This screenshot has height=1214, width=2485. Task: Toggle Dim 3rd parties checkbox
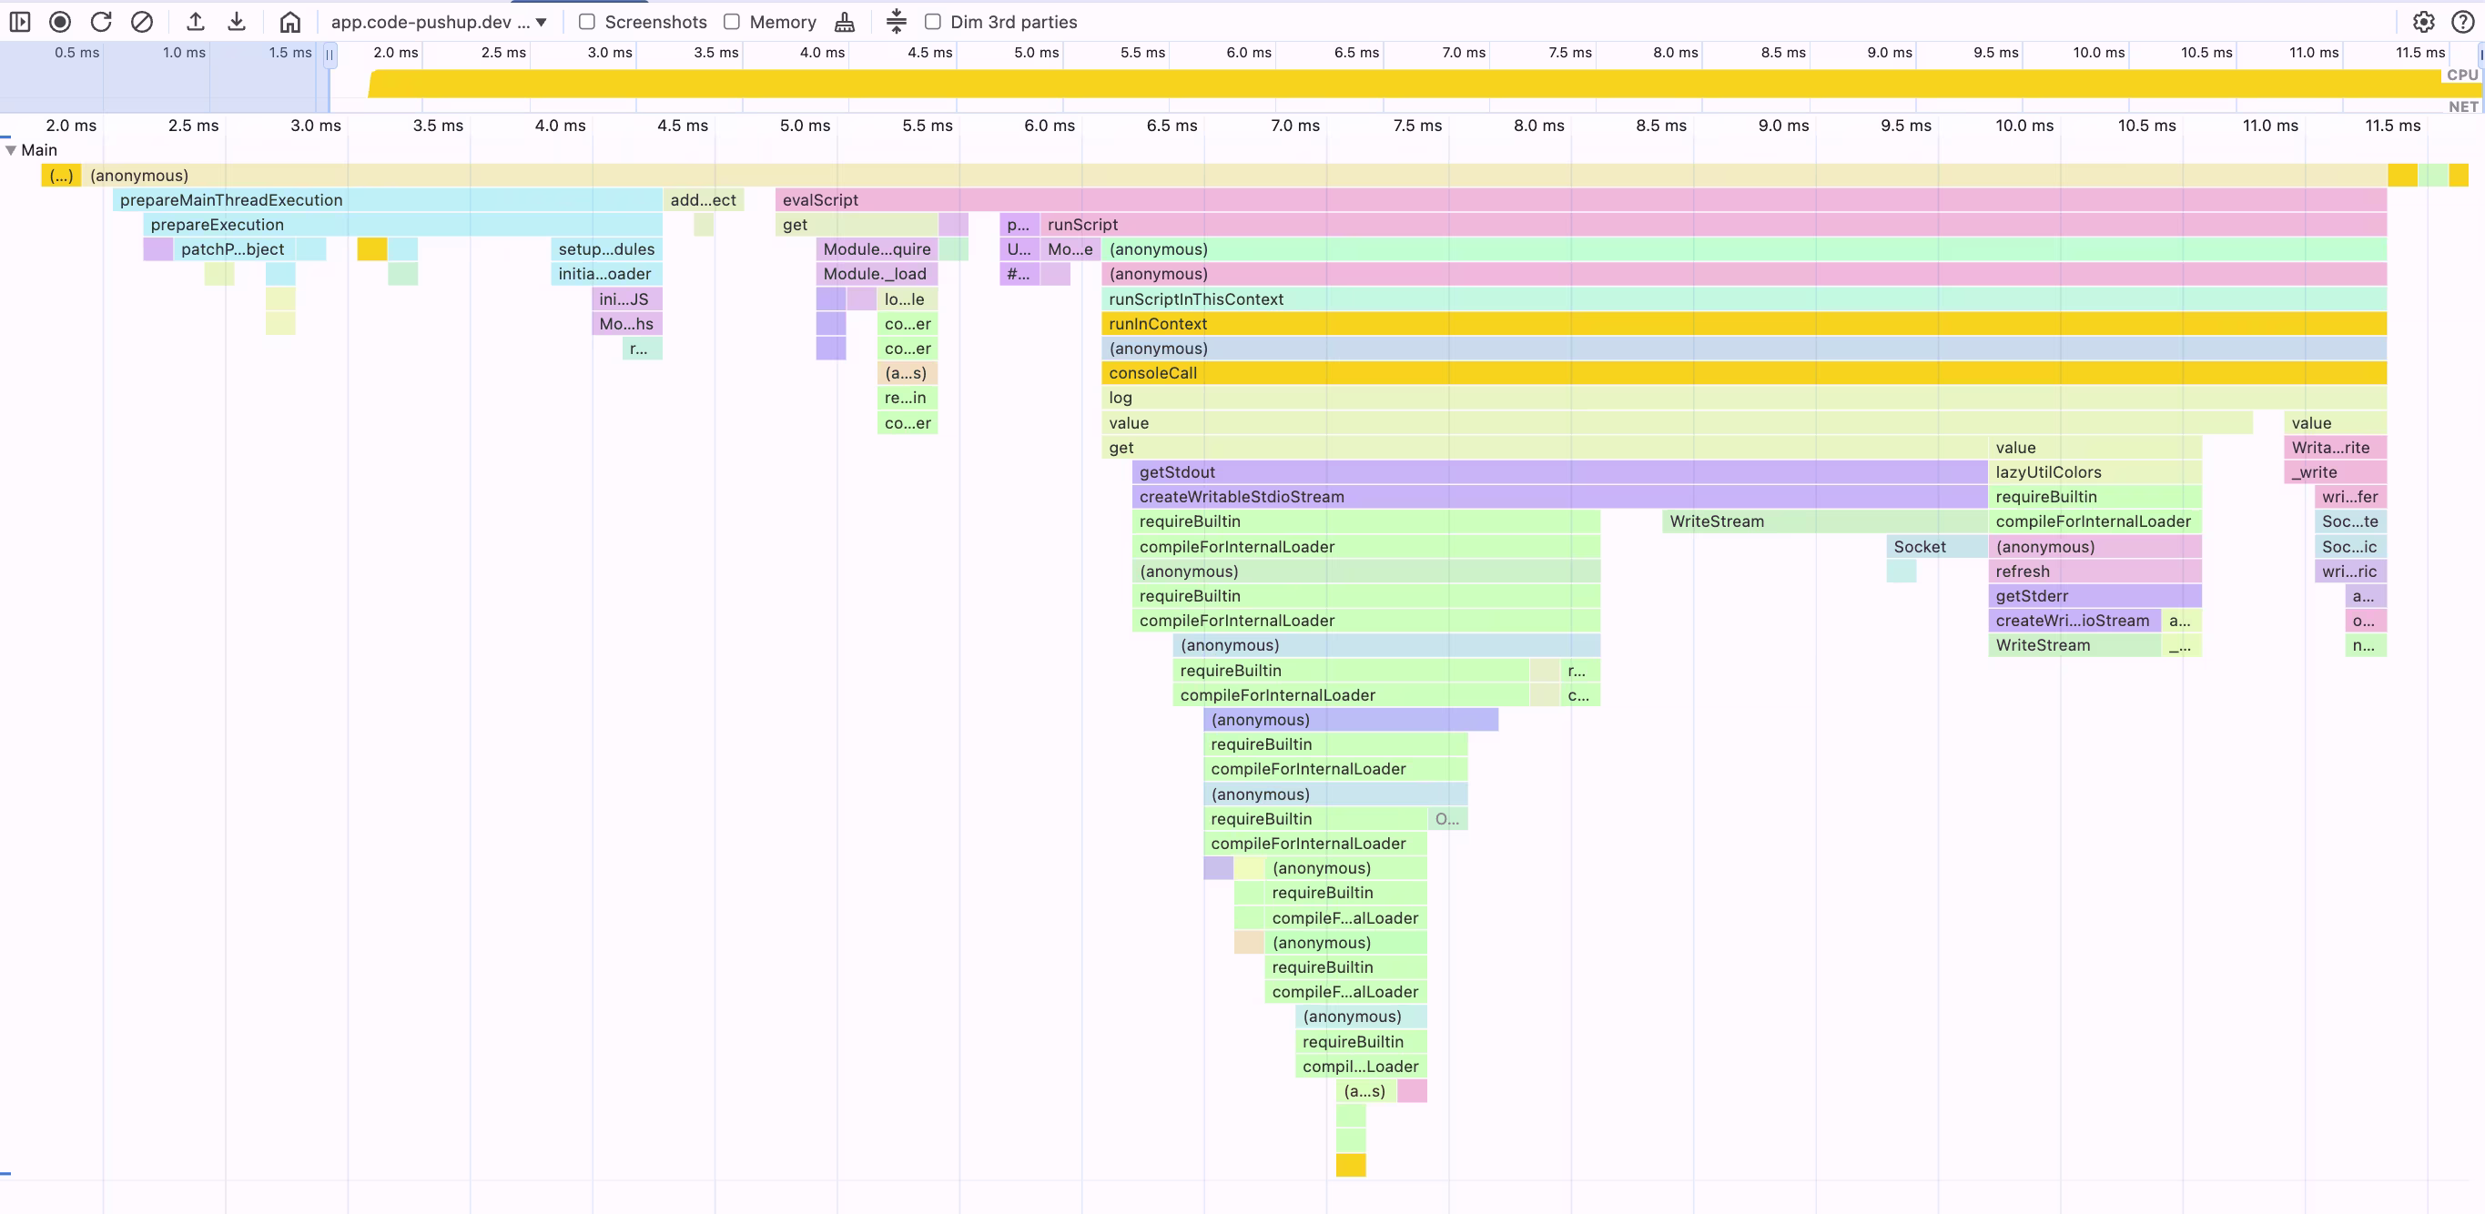coord(932,21)
